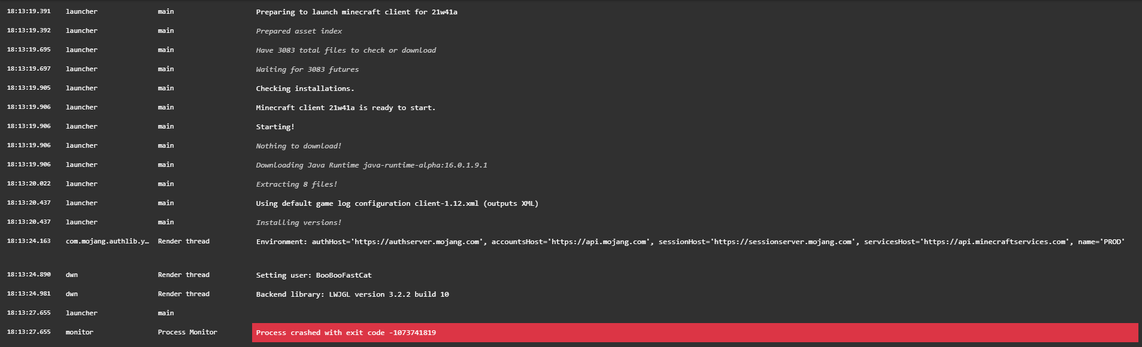
Task: Click the red 'Process crashed with exit code' row
Action: pos(695,333)
